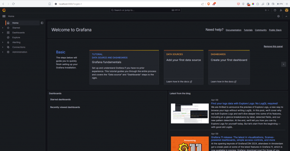The height and width of the screenshot is (151, 290).
Task: Open the news feed icon
Action: 281,10
